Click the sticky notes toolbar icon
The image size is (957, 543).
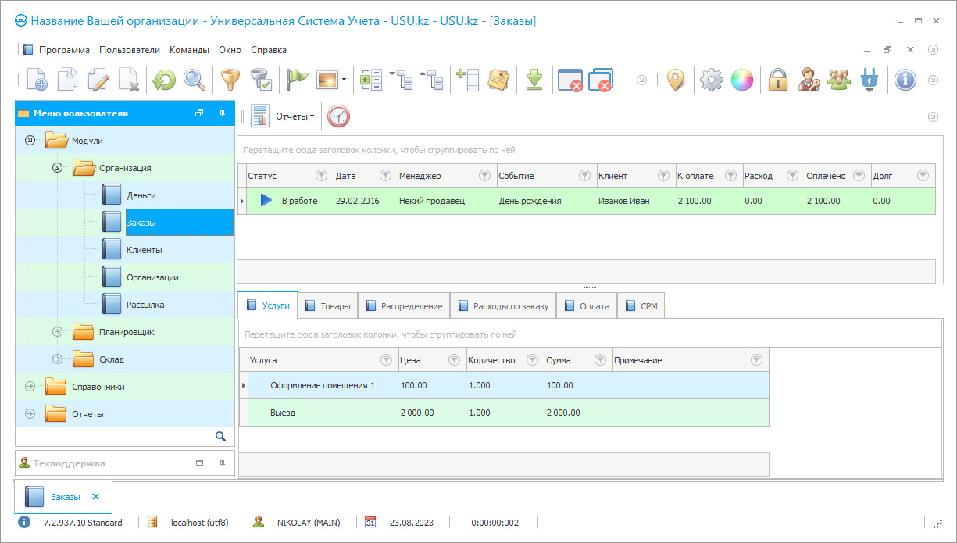pyautogui.click(x=498, y=80)
